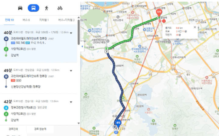Open the 버스+지하철 3 tab
219x136 pixels.
66,20
